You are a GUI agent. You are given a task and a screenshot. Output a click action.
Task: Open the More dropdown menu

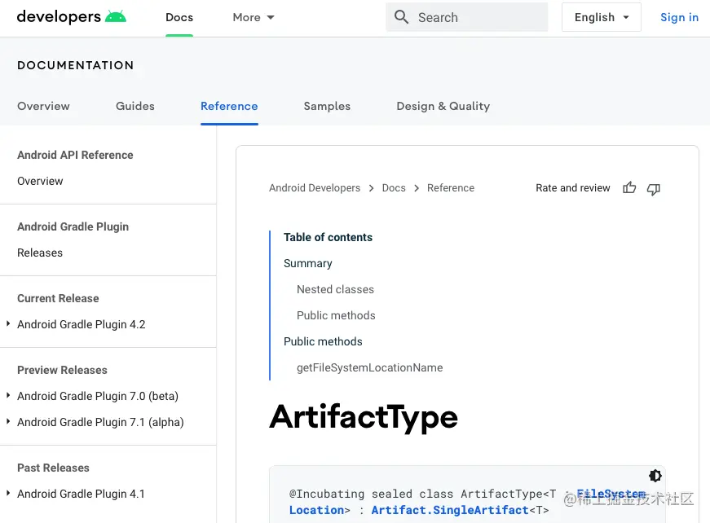pyautogui.click(x=254, y=17)
